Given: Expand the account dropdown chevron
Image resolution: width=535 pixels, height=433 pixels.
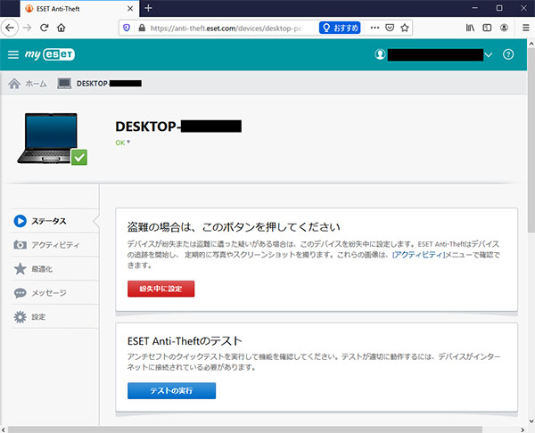Looking at the screenshot, I should click(x=489, y=55).
